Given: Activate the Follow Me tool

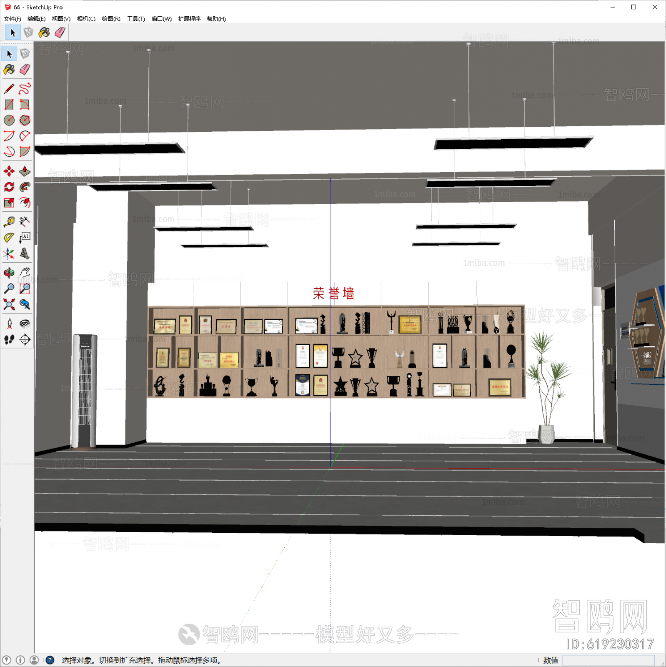Looking at the screenshot, I should tap(25, 187).
